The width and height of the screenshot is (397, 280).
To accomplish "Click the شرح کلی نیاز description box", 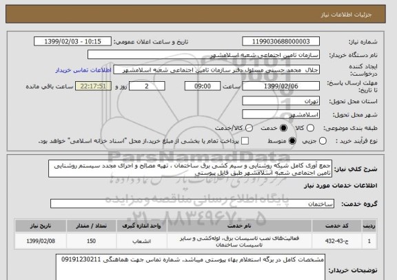I will pos(190,169).
